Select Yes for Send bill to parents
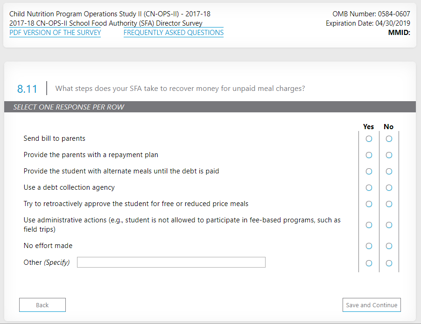The image size is (421, 324). pos(369,139)
